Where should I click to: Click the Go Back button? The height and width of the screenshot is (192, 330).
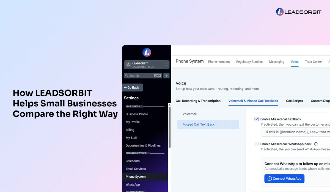(133, 87)
